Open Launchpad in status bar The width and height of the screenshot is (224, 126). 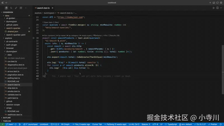30,124
